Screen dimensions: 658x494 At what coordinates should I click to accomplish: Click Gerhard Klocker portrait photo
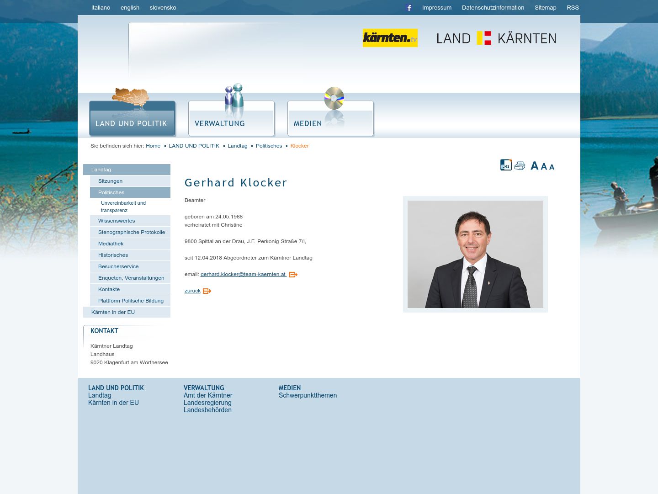click(475, 254)
